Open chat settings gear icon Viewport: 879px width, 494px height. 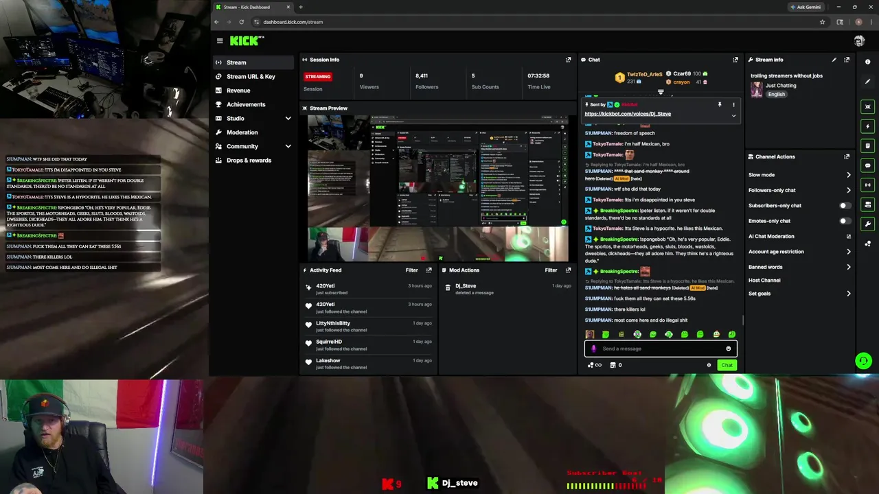coord(709,365)
